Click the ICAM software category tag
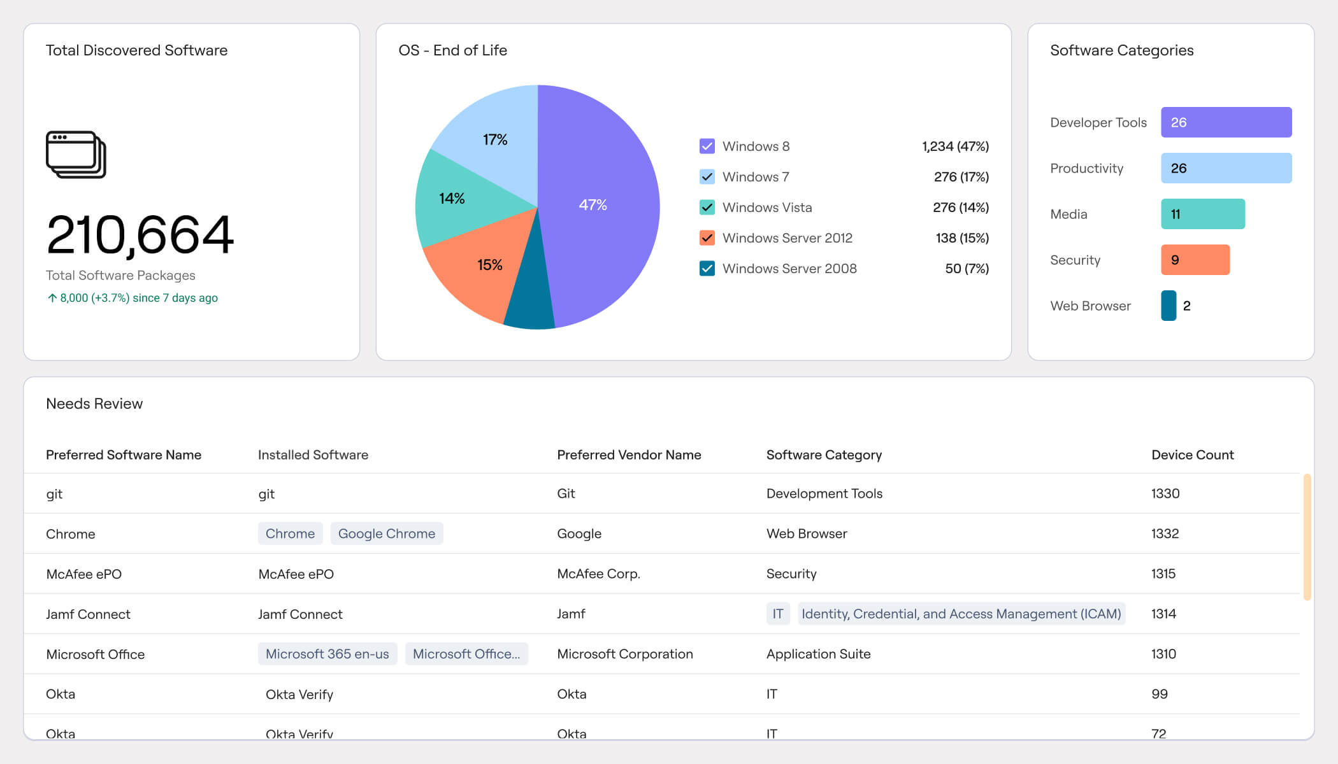Viewport: 1338px width, 764px height. [961, 614]
